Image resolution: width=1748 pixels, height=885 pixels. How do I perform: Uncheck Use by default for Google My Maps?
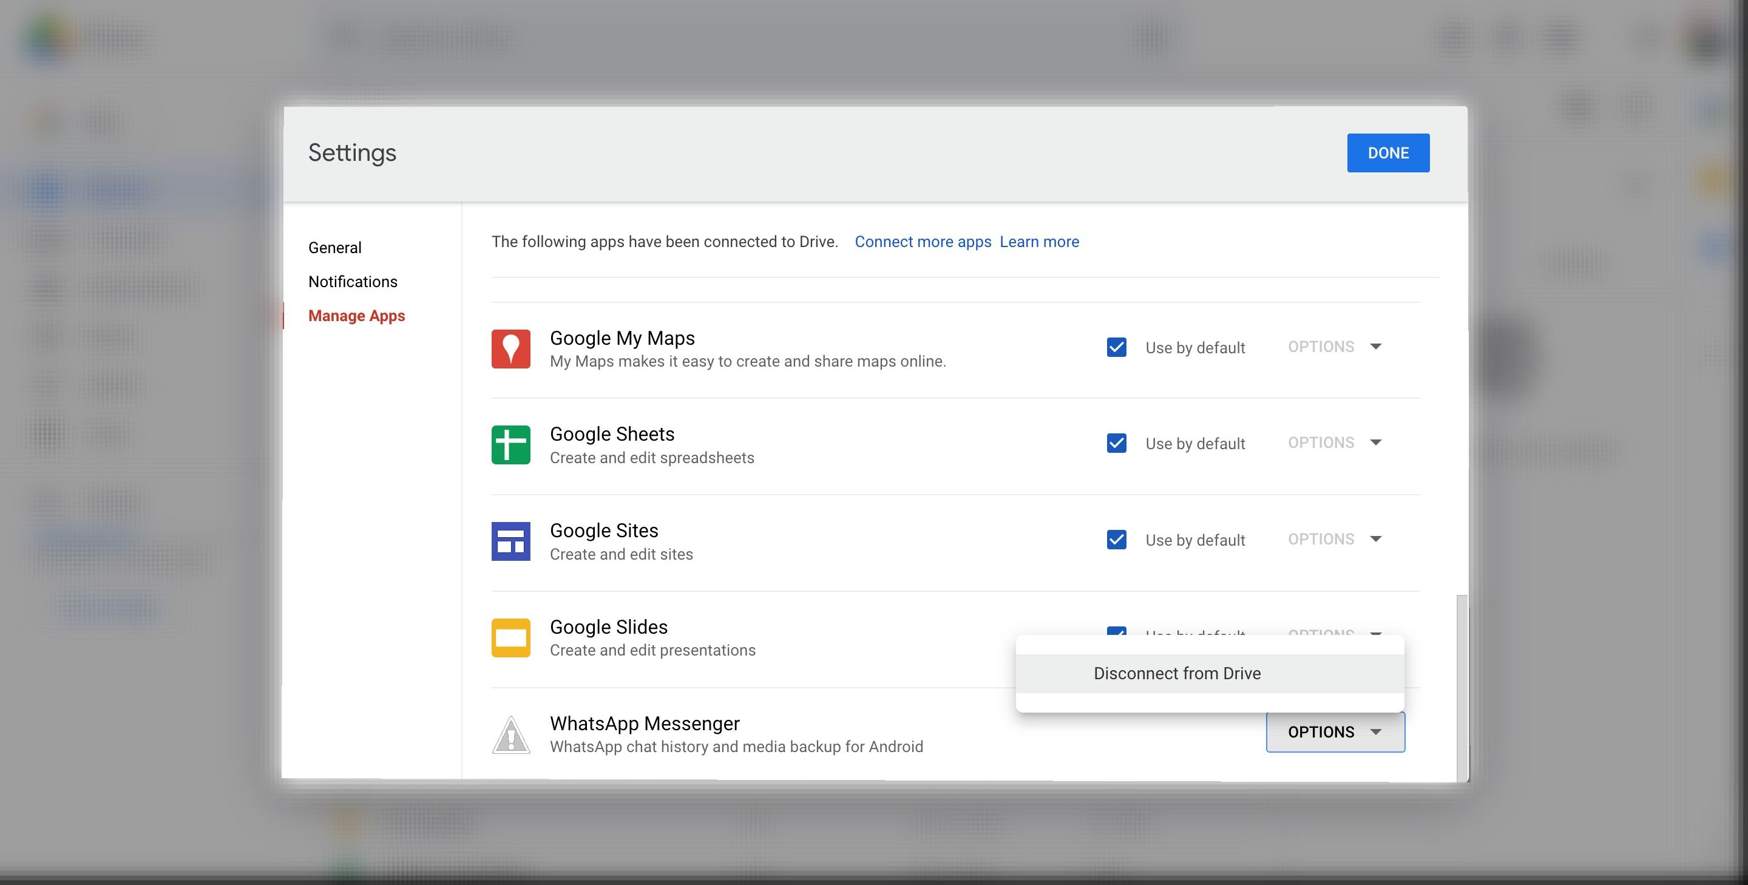tap(1116, 347)
